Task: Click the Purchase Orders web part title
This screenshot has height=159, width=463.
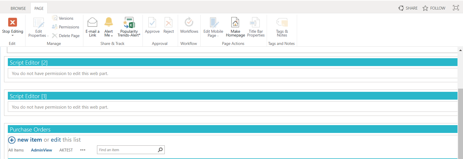Action: tap(30, 129)
